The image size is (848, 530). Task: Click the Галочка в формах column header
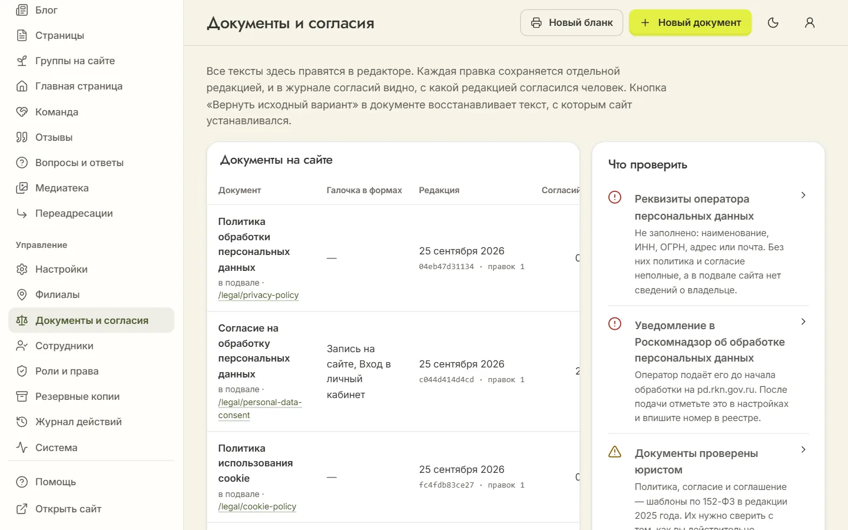365,190
